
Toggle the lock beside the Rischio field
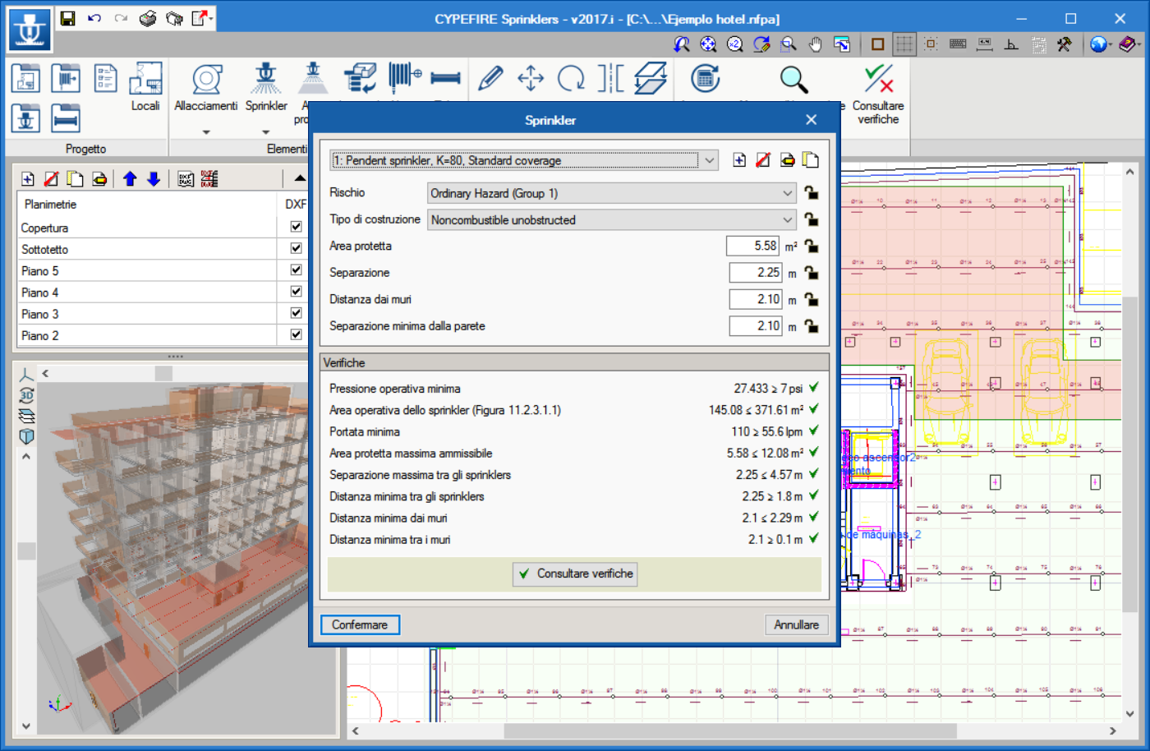pos(811,193)
